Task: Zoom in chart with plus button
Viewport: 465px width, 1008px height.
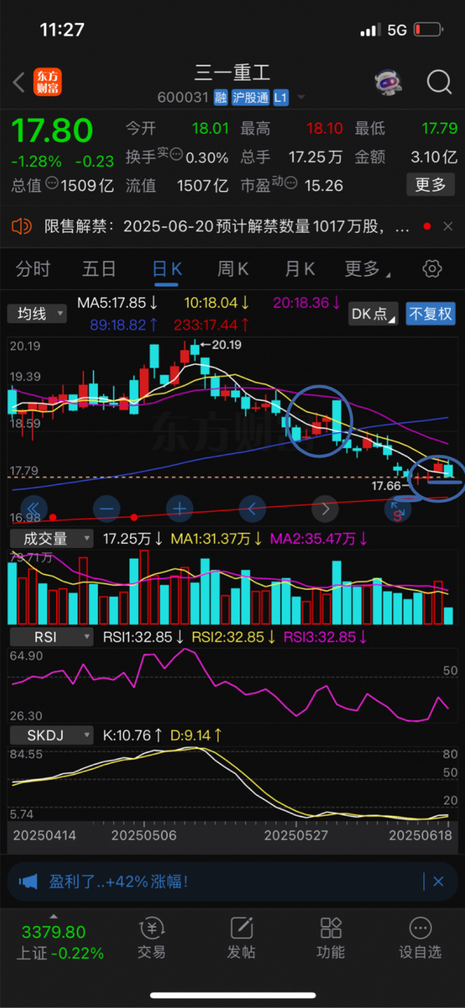Action: tap(179, 508)
